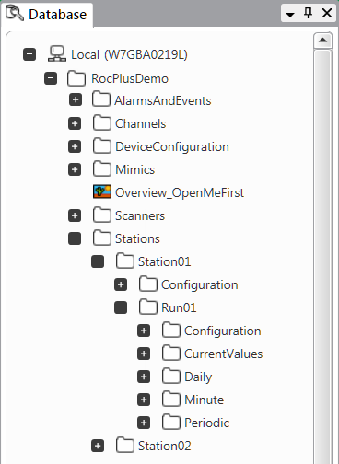Click the scrollbar up arrow
This screenshot has height=464, width=339.
pos(322,41)
